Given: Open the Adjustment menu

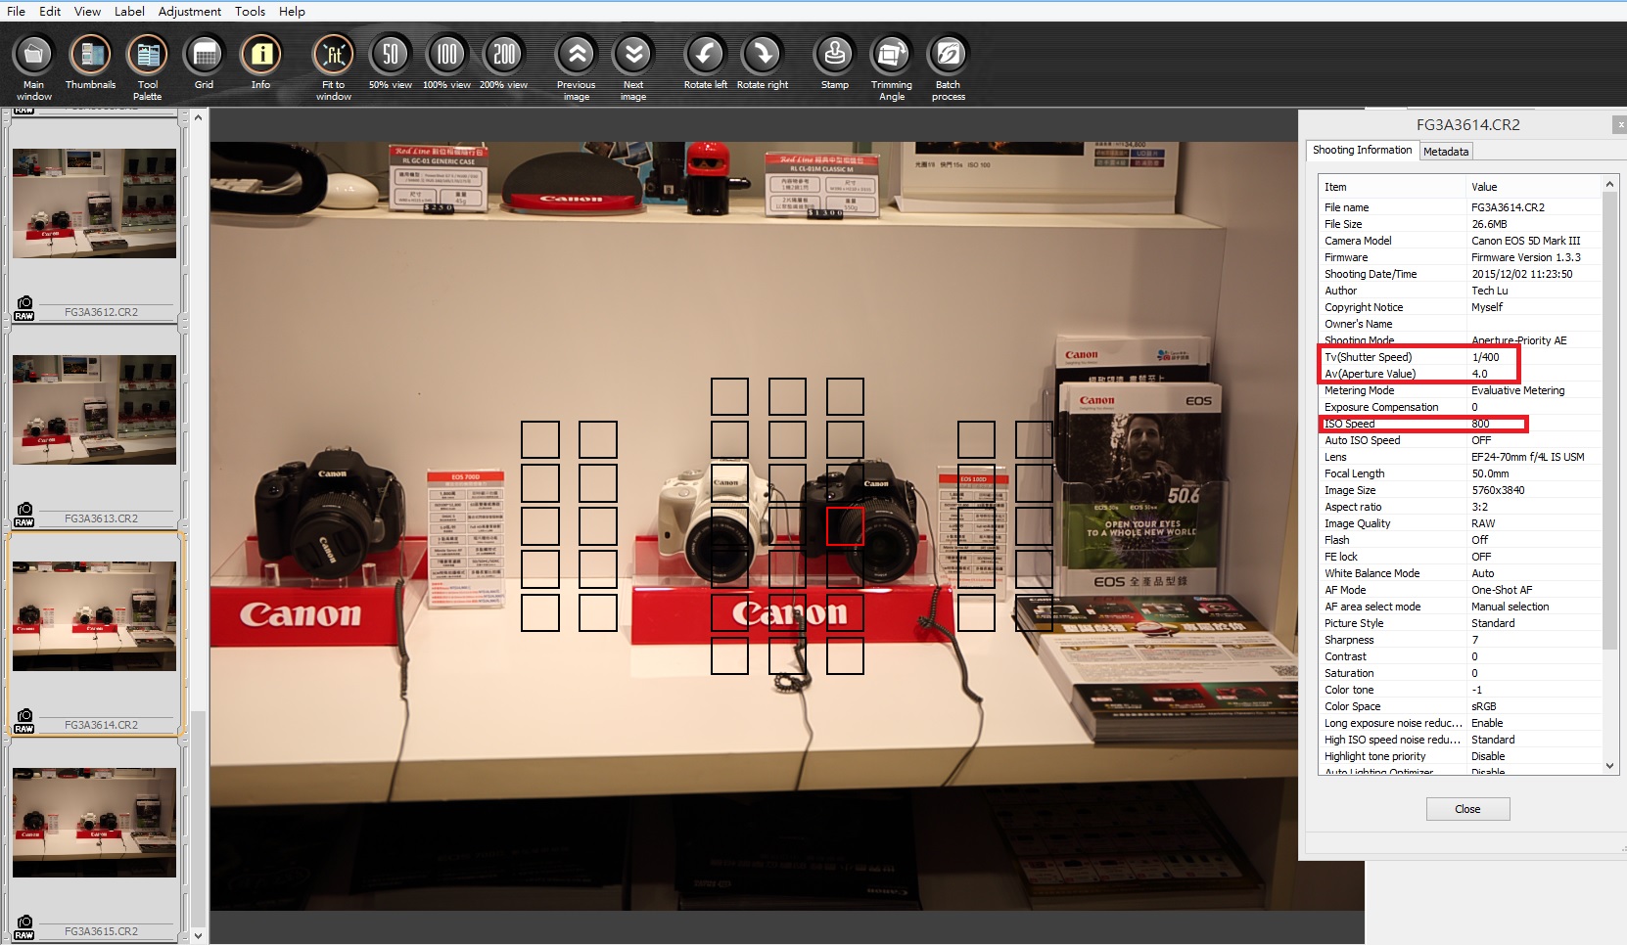Looking at the screenshot, I should pos(190,11).
